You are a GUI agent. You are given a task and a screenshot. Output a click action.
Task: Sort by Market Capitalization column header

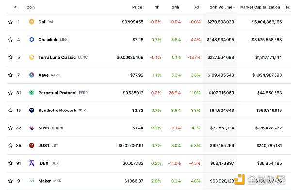[x=260, y=7]
